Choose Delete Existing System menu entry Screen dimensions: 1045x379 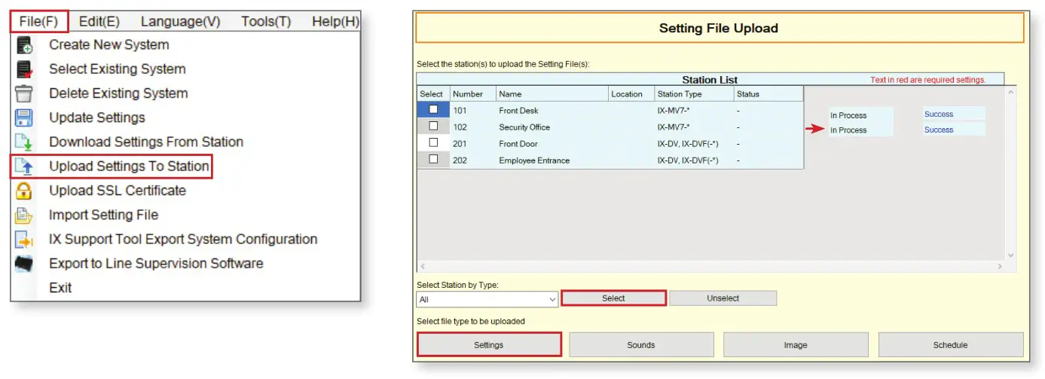(x=118, y=93)
